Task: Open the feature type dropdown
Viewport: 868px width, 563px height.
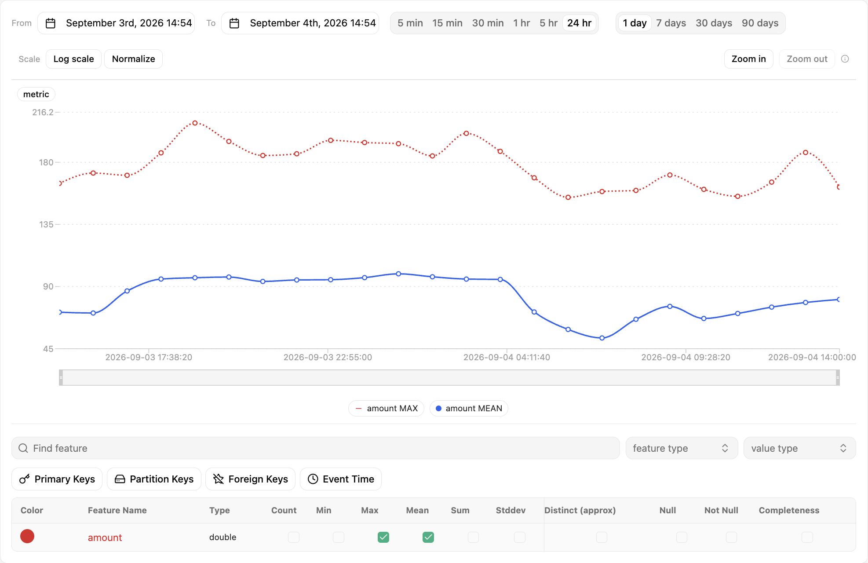Action: point(682,448)
